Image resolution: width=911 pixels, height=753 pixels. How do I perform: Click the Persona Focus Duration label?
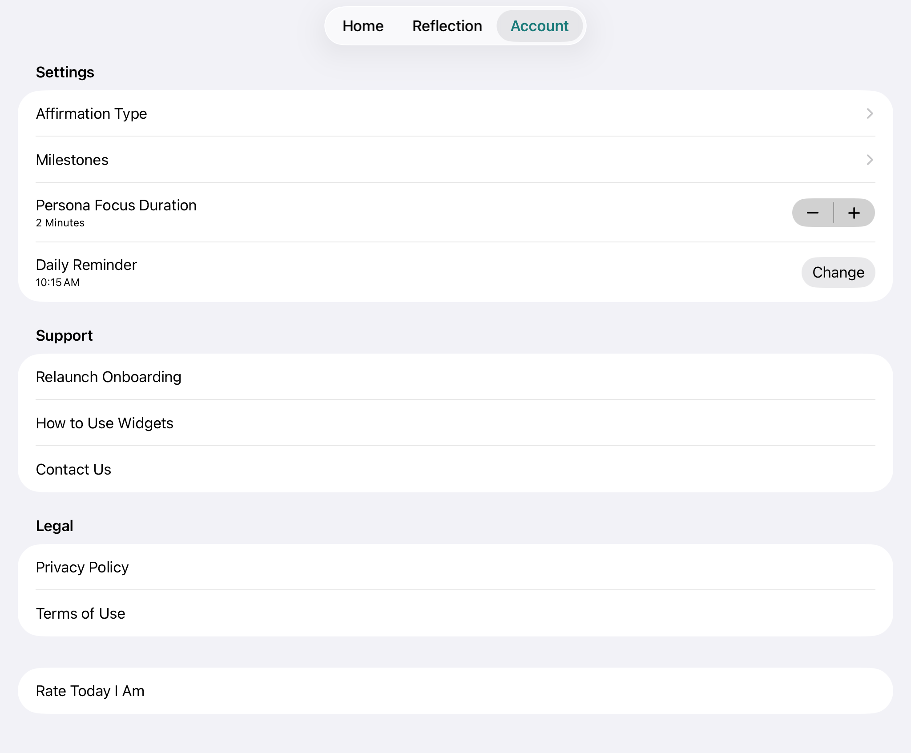116,205
